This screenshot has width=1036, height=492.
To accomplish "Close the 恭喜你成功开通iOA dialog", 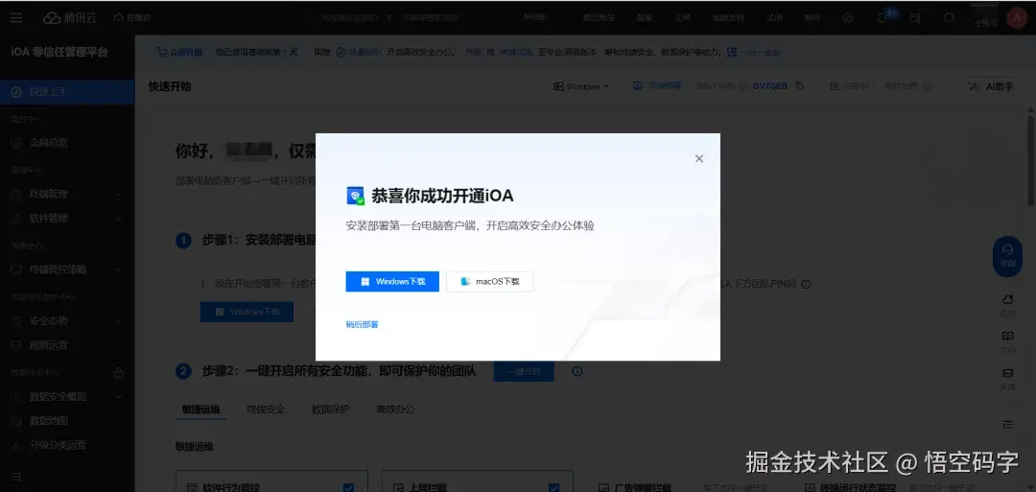I will pos(699,158).
